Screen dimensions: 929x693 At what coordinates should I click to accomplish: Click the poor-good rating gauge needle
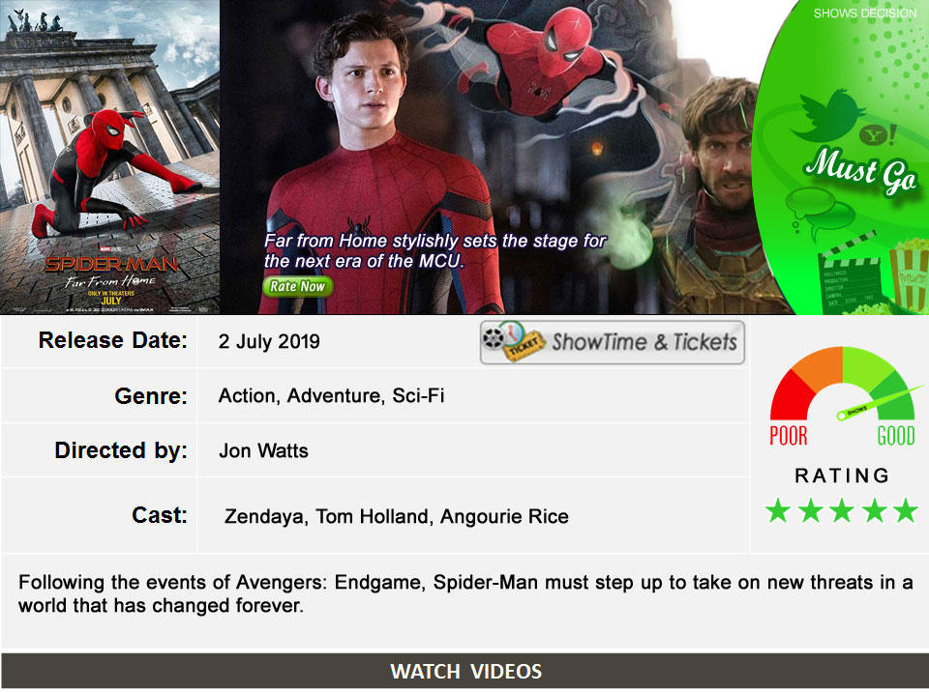[879, 402]
